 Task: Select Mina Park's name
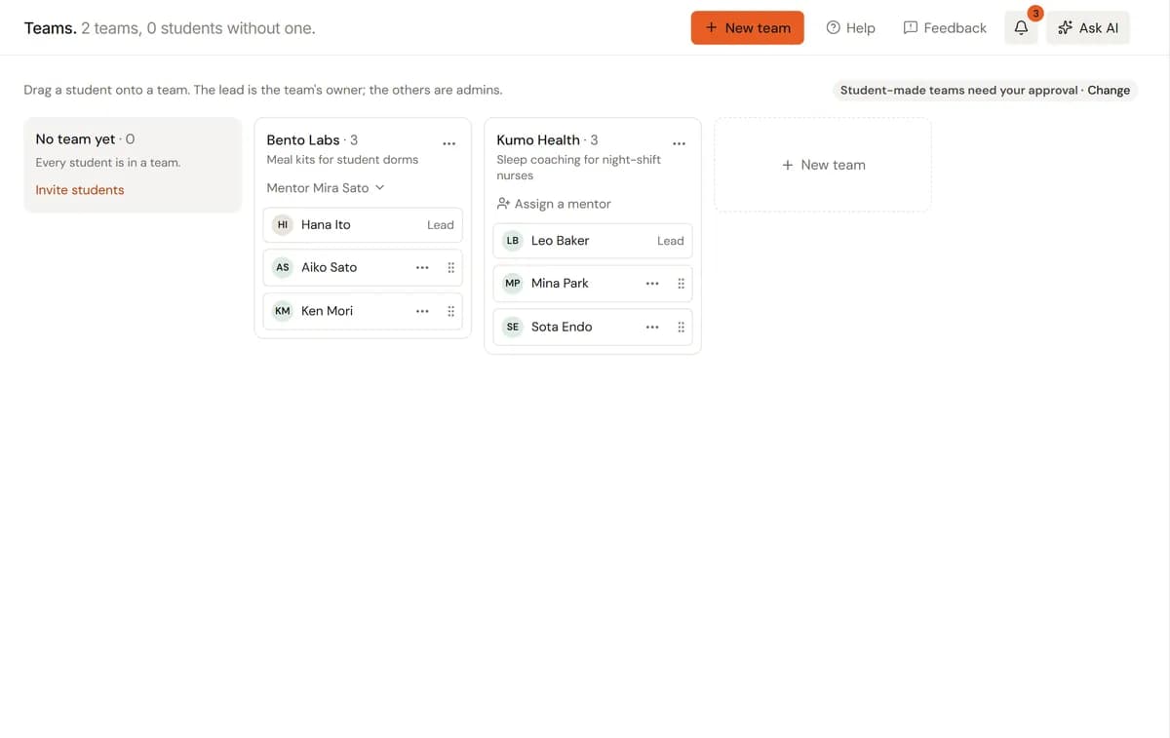560,284
